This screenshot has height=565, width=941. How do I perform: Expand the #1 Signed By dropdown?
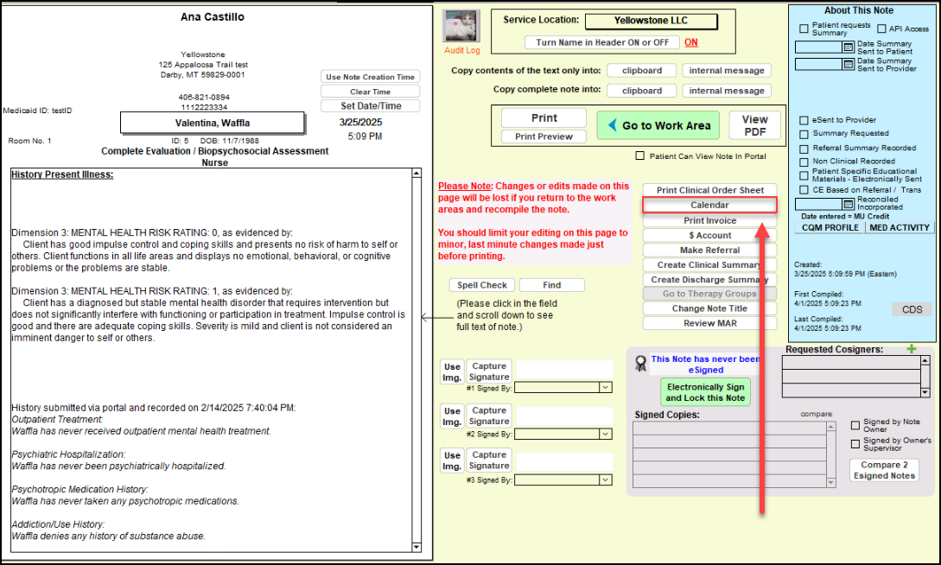click(605, 388)
